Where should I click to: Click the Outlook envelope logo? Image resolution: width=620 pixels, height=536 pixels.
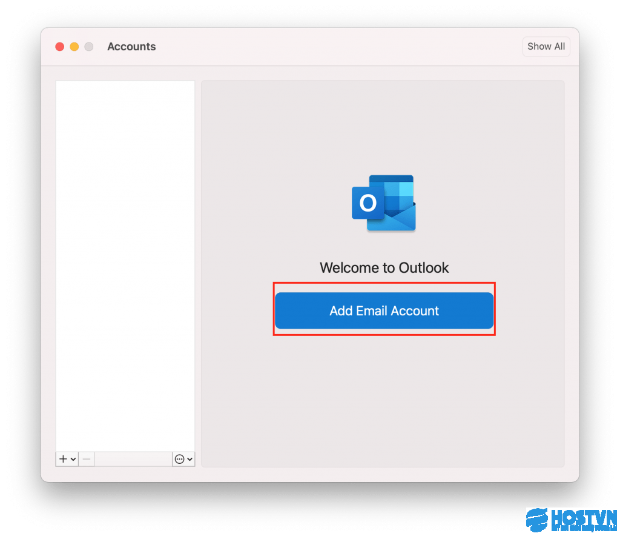click(383, 203)
